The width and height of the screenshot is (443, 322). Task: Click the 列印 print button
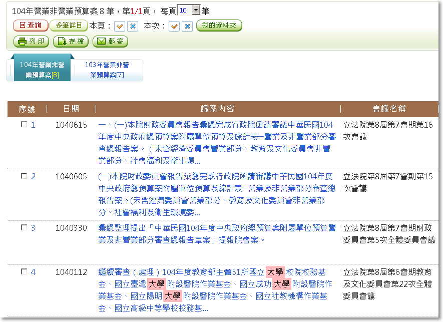point(31,42)
